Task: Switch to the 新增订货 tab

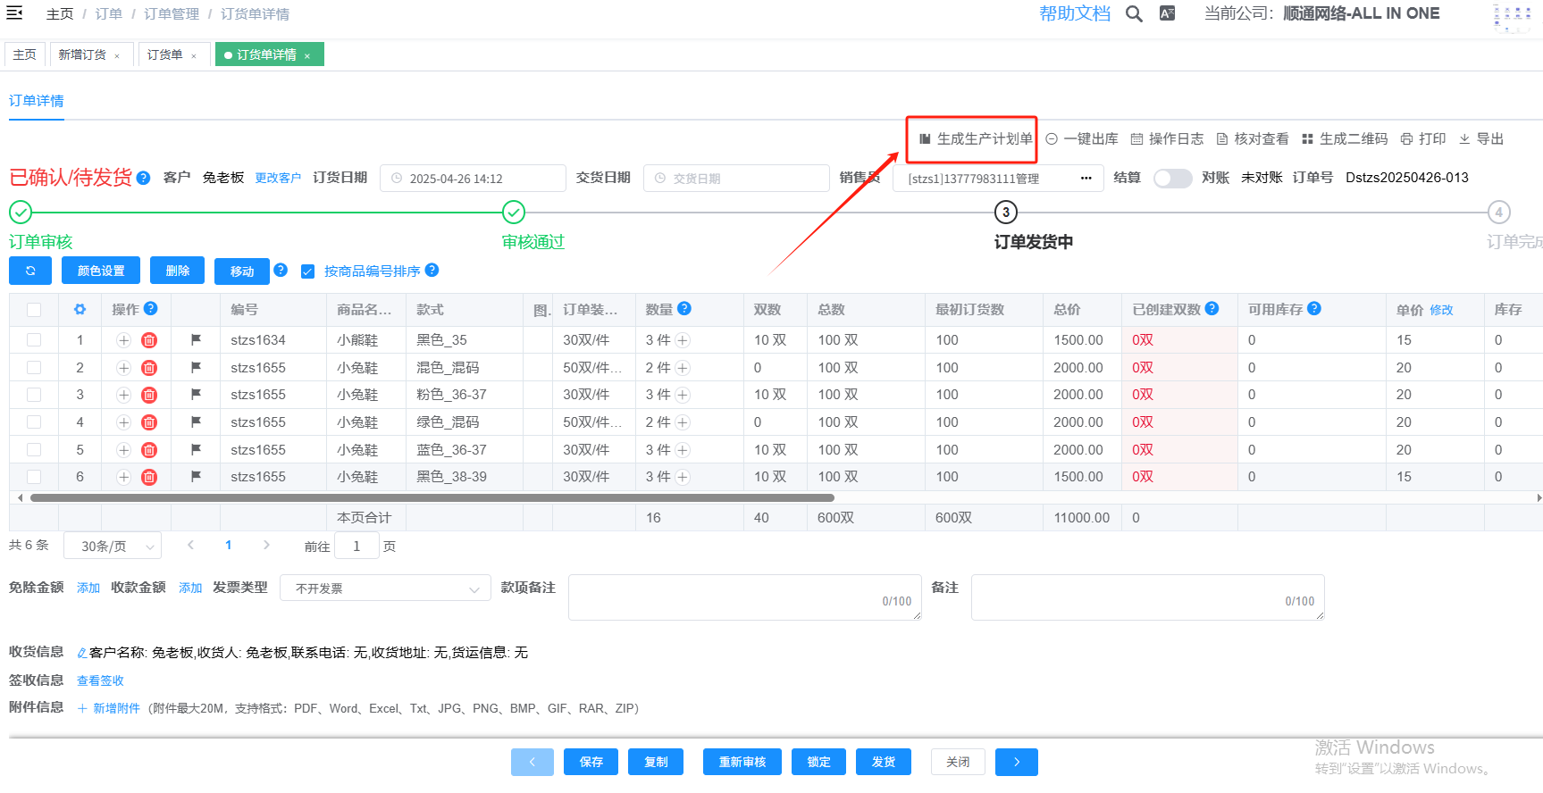Action: (82, 54)
